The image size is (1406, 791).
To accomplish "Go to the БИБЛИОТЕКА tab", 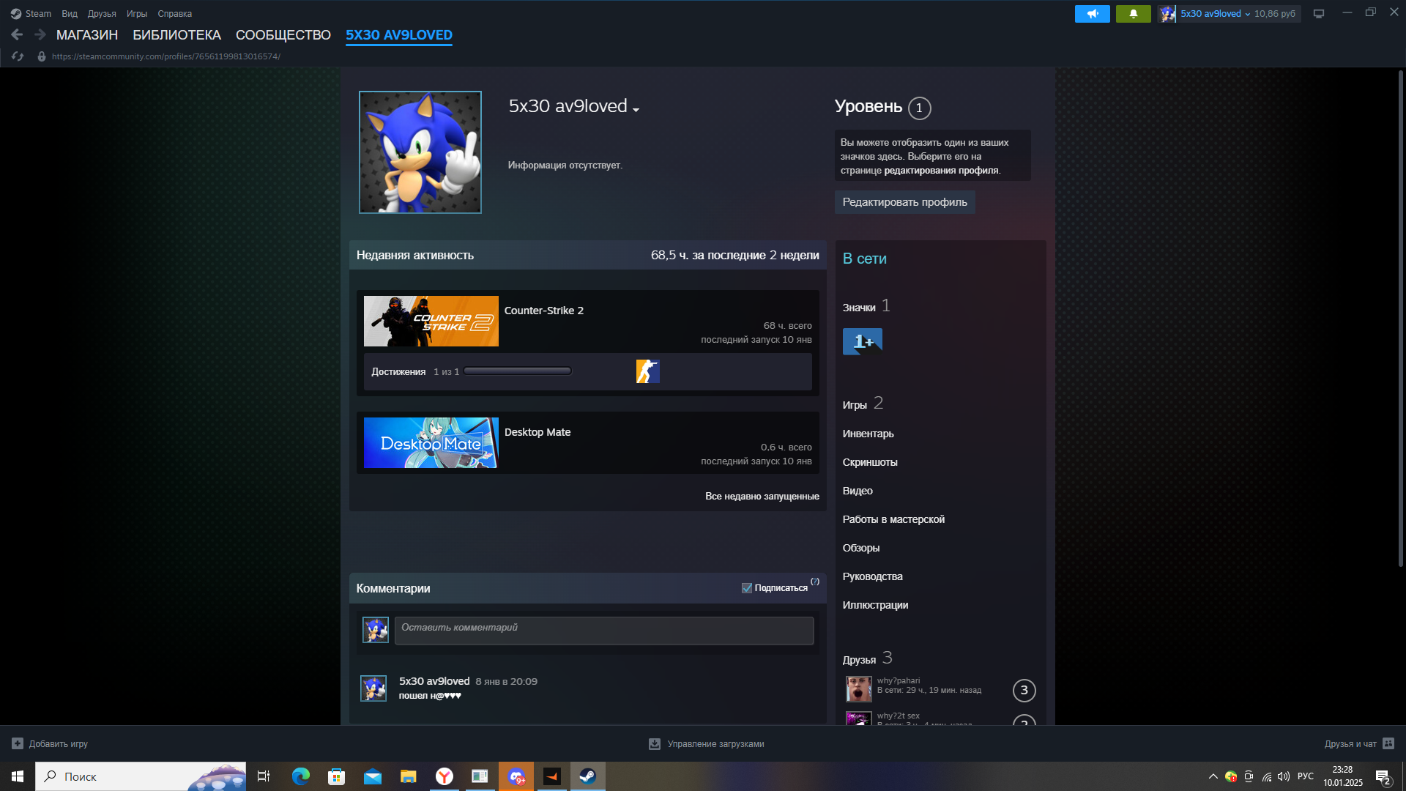I will click(x=176, y=35).
